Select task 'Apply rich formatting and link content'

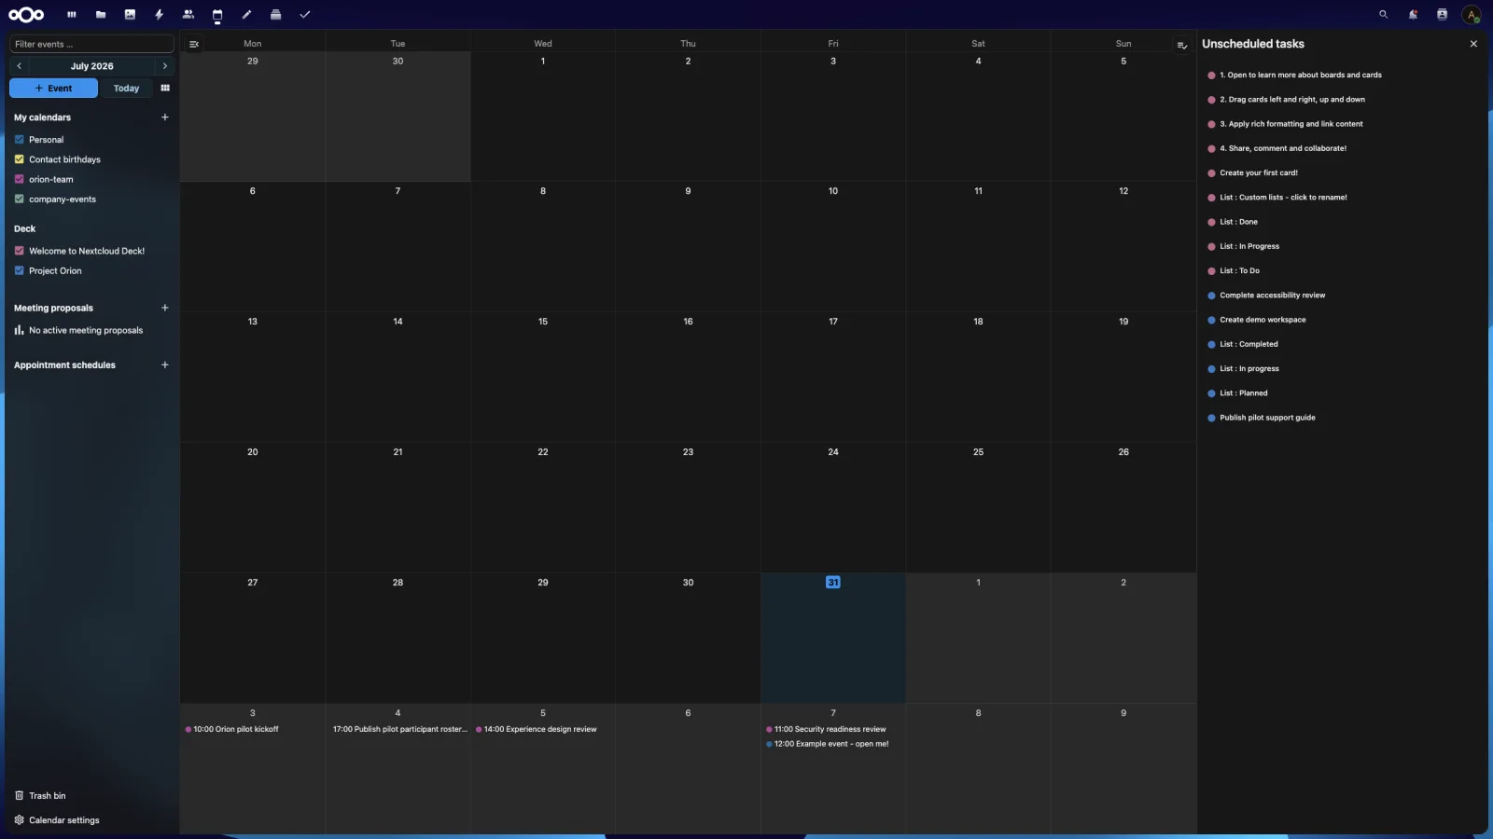[1291, 124]
